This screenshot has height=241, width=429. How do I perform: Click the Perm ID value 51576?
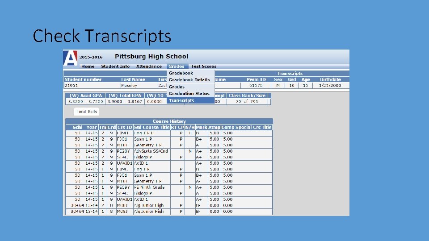click(256, 86)
